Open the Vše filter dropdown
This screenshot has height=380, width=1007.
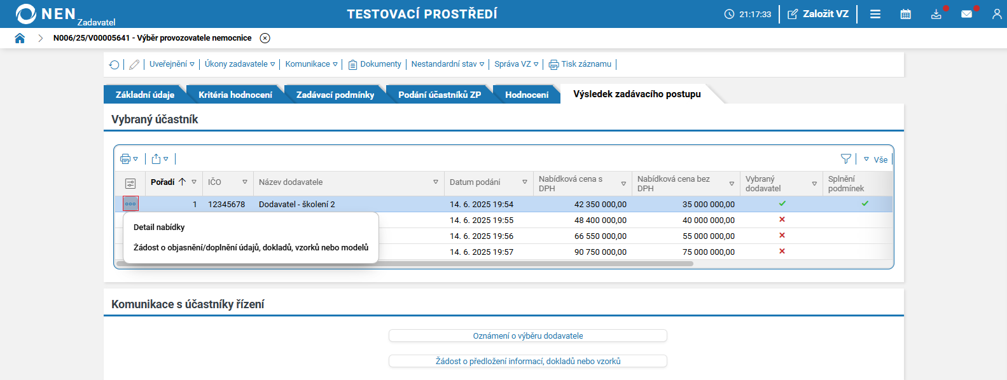tap(875, 159)
